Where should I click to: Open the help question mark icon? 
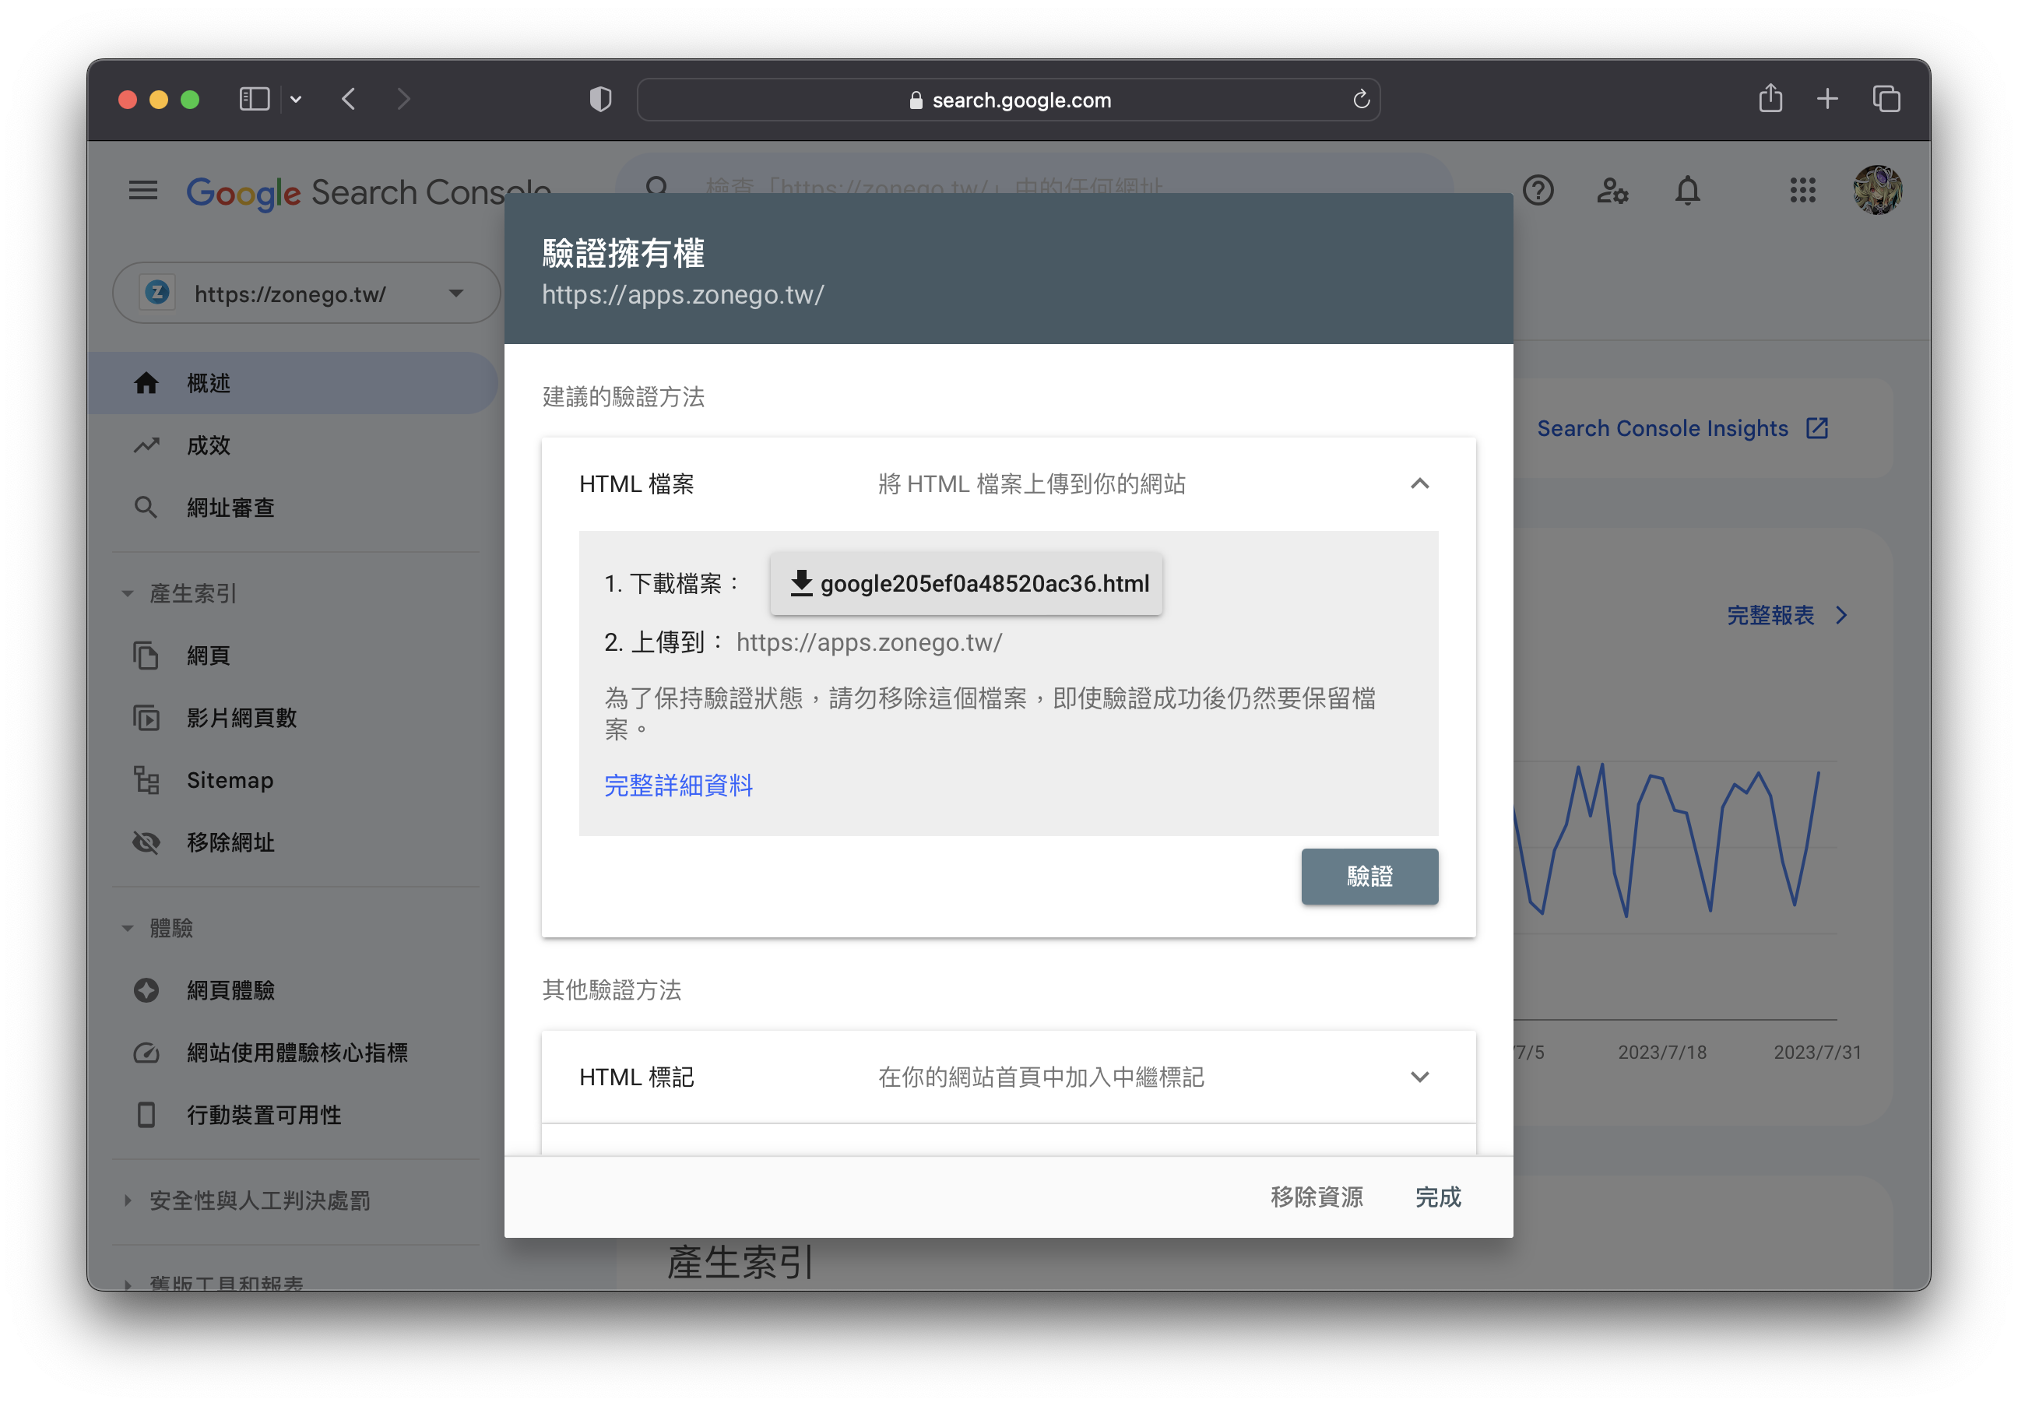point(1538,190)
